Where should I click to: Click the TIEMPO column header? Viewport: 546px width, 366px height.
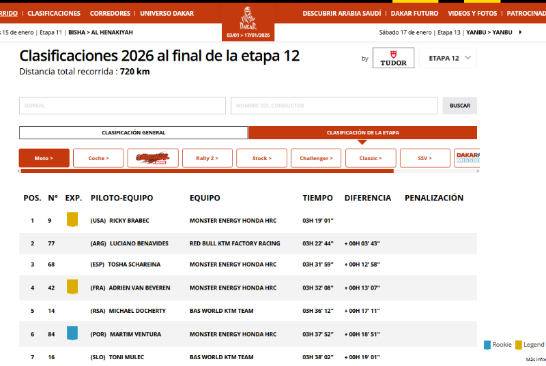(317, 198)
